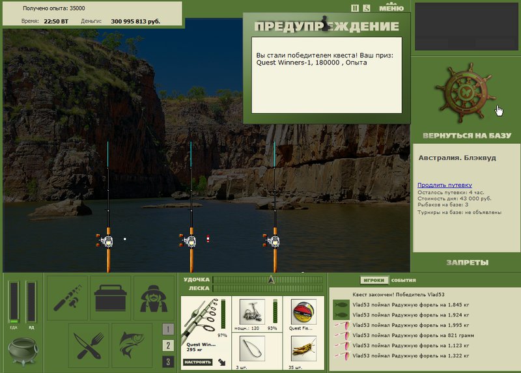The height and width of the screenshot is (373, 521).
Task: Click ВЕРНУТЬСЯ НА БАЗУ to return to base
Action: pyautogui.click(x=467, y=135)
